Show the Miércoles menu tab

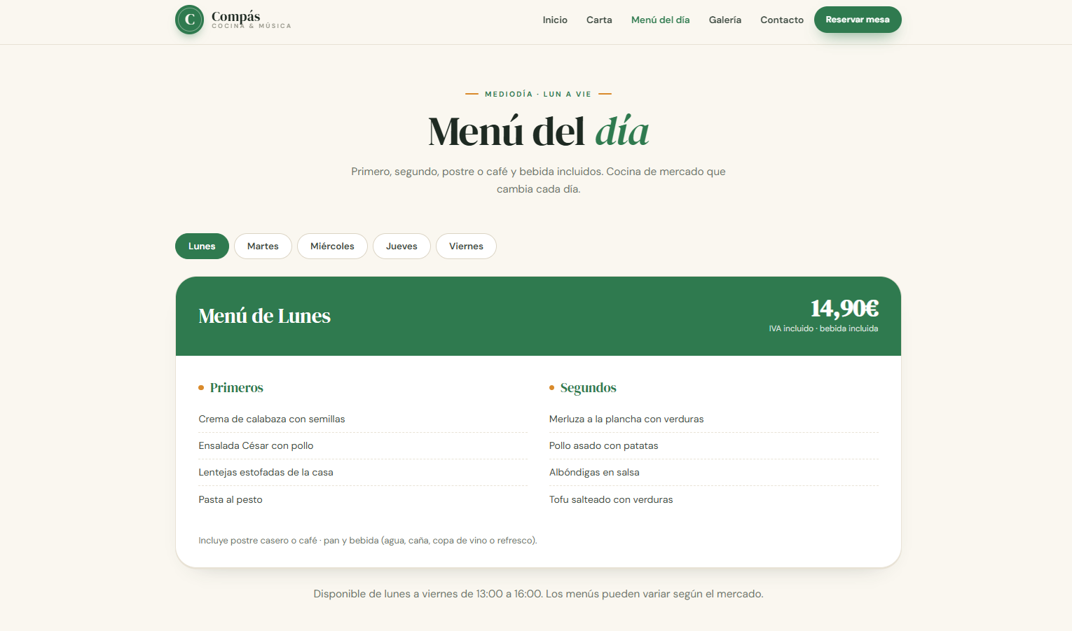tap(332, 246)
